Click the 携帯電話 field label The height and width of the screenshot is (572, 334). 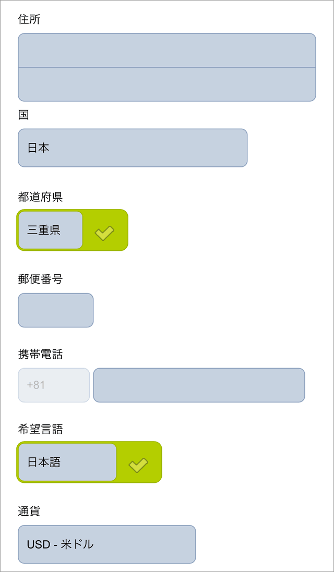40,355
